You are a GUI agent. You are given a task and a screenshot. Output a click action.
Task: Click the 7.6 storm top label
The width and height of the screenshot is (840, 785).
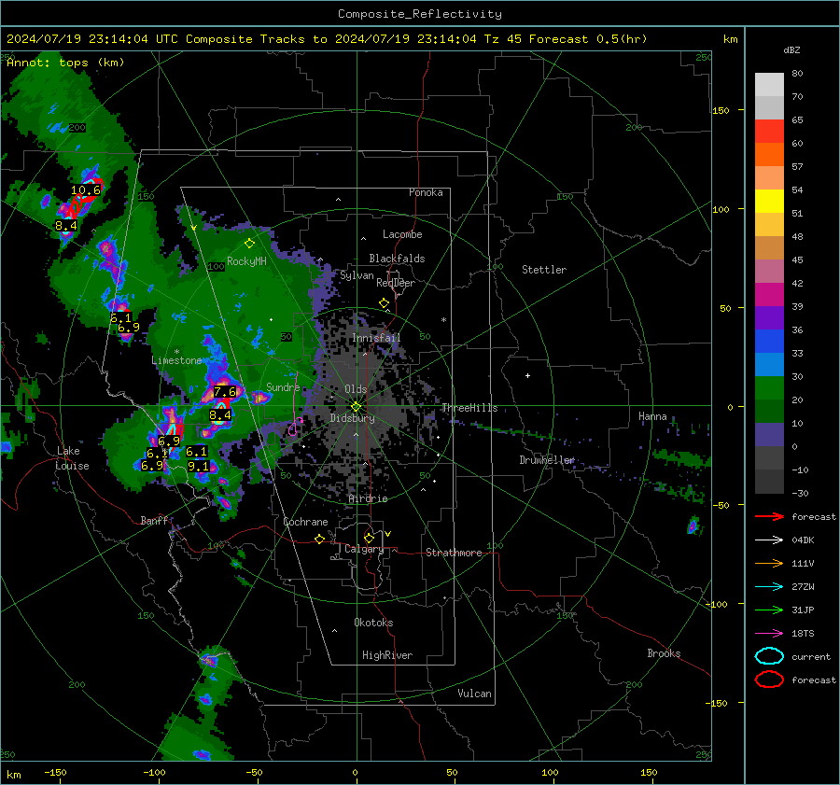pyautogui.click(x=225, y=392)
